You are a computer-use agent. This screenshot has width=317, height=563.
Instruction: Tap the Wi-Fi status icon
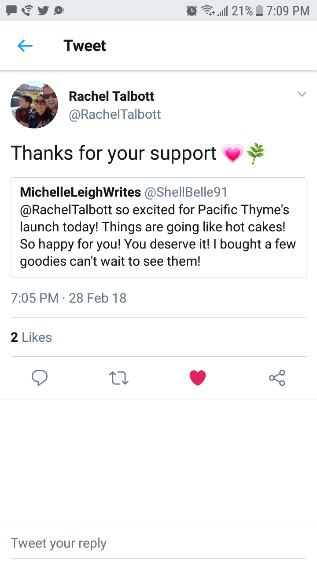point(207,11)
